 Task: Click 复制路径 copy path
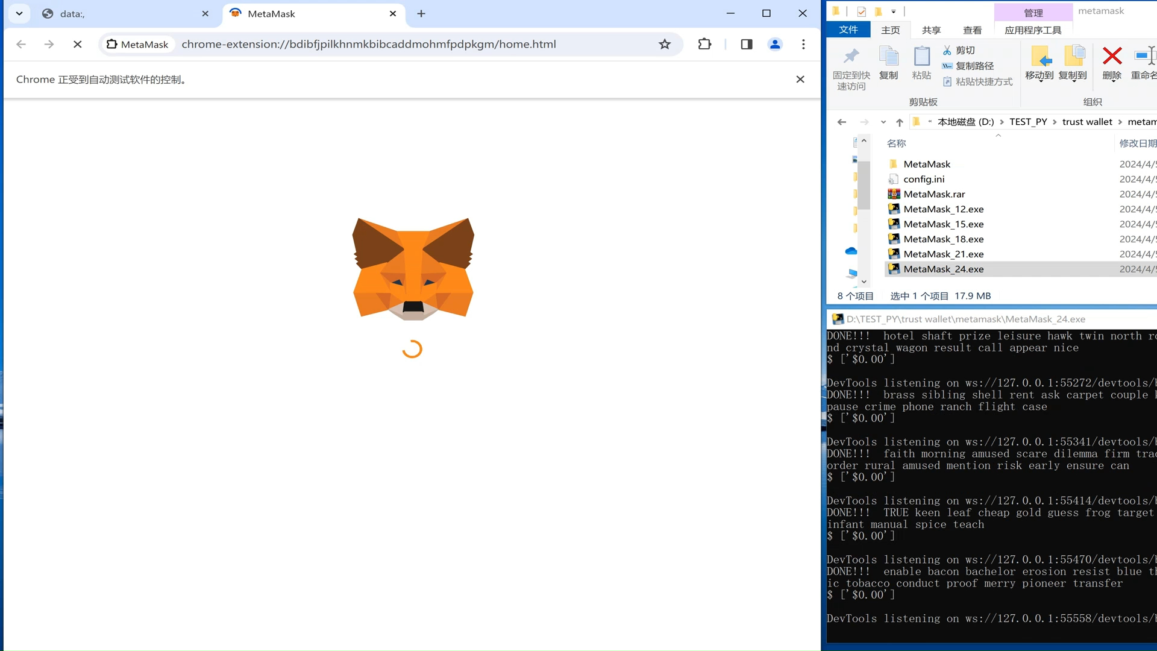pos(968,66)
